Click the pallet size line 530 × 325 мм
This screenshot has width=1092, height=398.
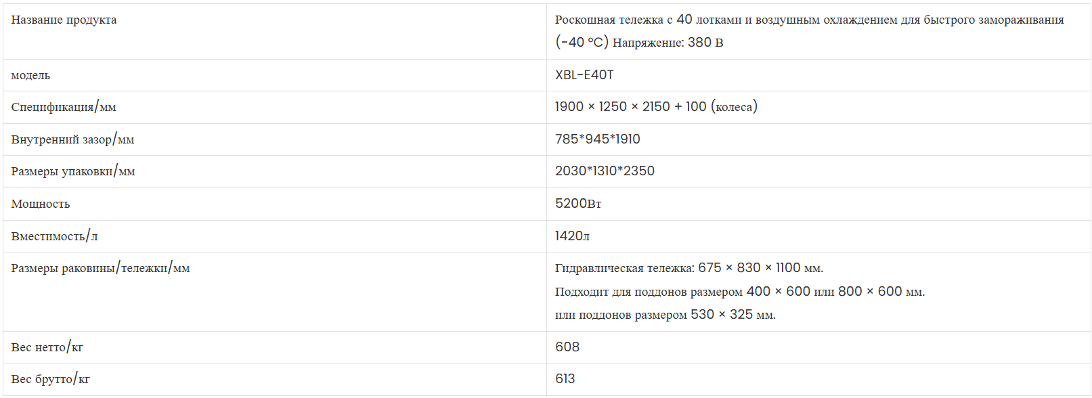click(x=665, y=315)
